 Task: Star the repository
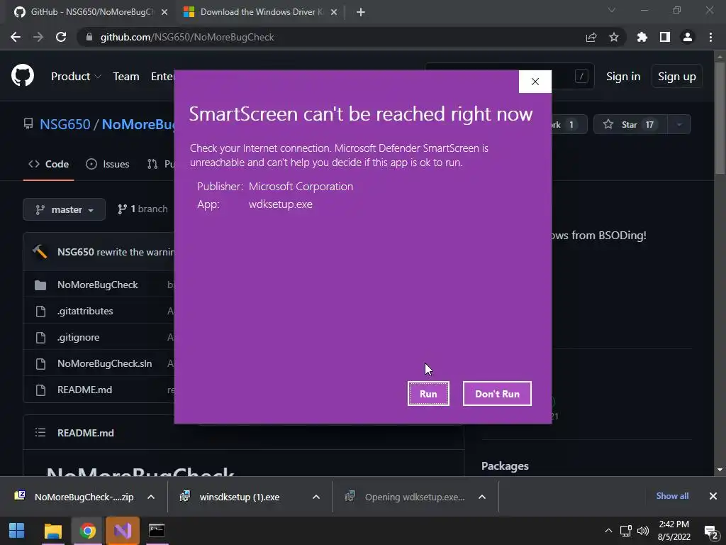tap(629, 124)
